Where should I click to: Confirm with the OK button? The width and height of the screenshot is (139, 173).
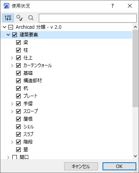coord(119,166)
